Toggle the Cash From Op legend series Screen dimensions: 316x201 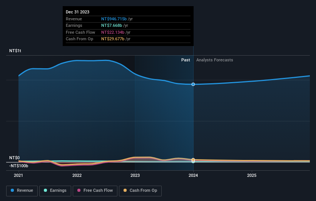coord(140,191)
